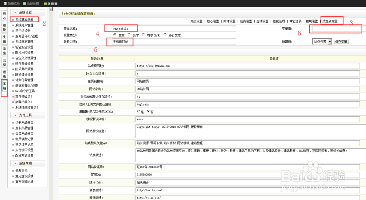
Task: Switch to the 会员 side tab
Action: pos(4,62)
